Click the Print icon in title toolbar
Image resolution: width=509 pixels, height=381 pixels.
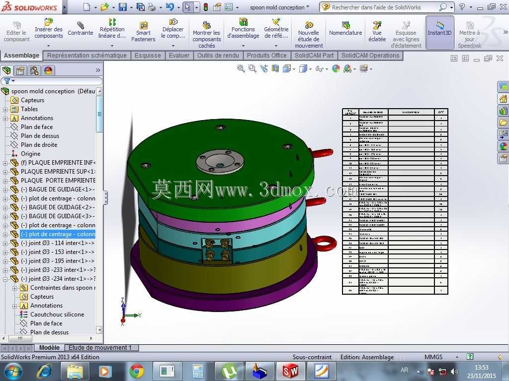point(152,7)
